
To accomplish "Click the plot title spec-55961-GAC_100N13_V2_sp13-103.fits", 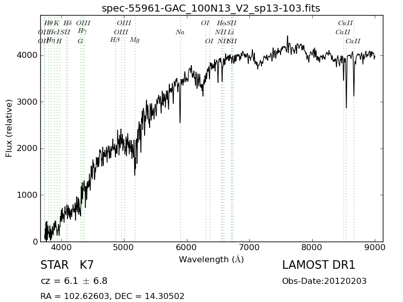I will (x=211, y=8).
